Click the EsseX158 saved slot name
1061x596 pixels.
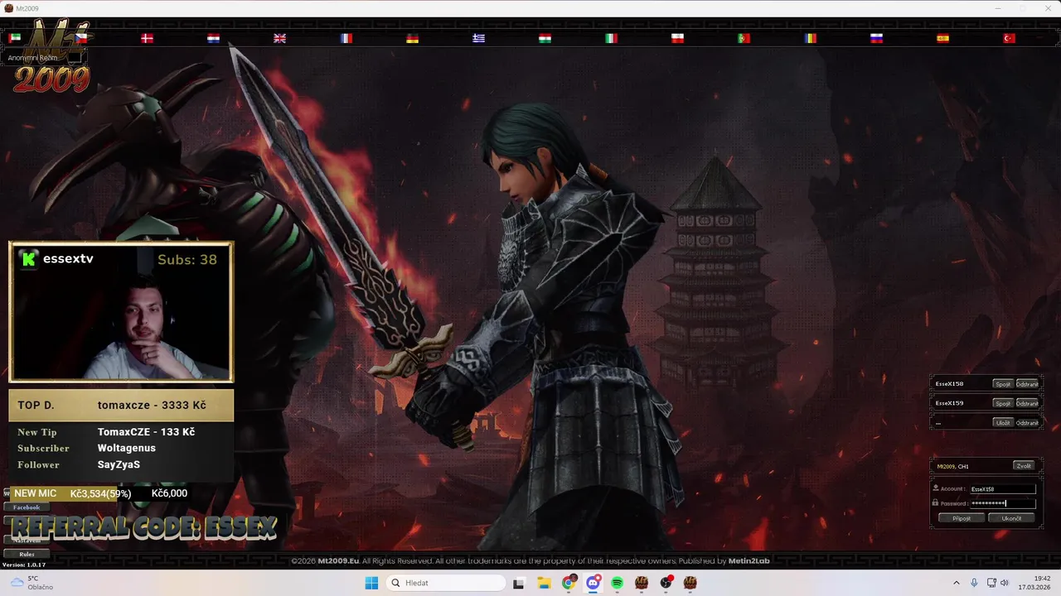click(x=949, y=384)
